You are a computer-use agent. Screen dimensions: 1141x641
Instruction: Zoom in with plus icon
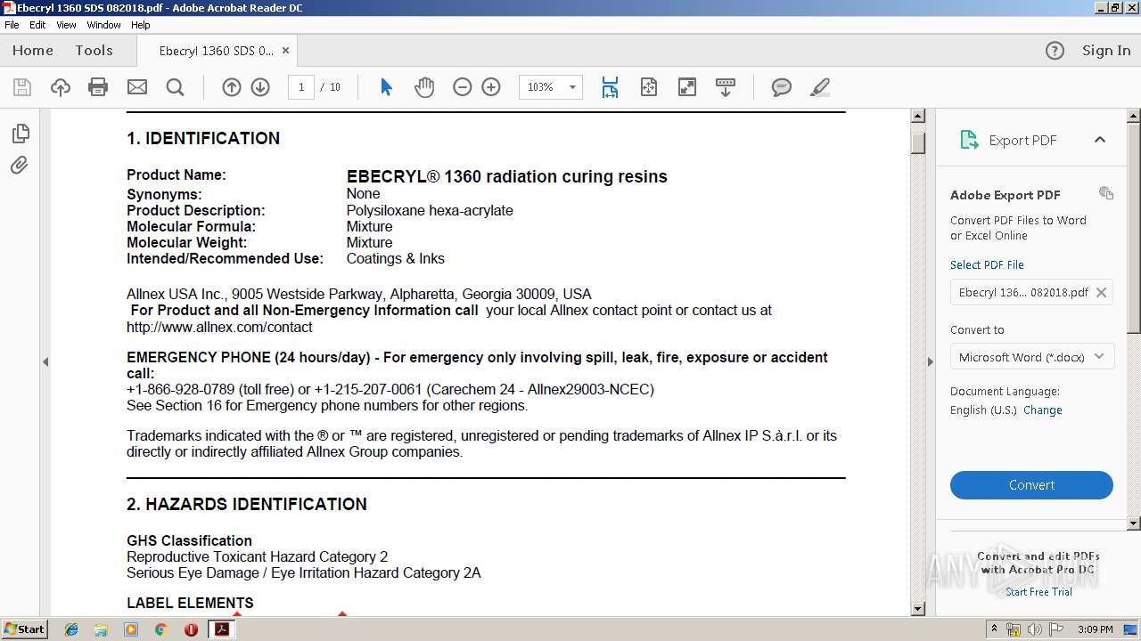(491, 87)
